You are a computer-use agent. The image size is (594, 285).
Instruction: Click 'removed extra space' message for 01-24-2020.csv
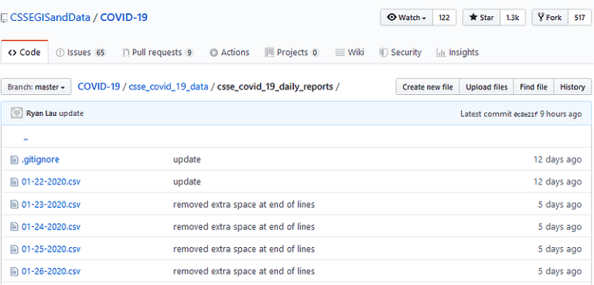[244, 227]
